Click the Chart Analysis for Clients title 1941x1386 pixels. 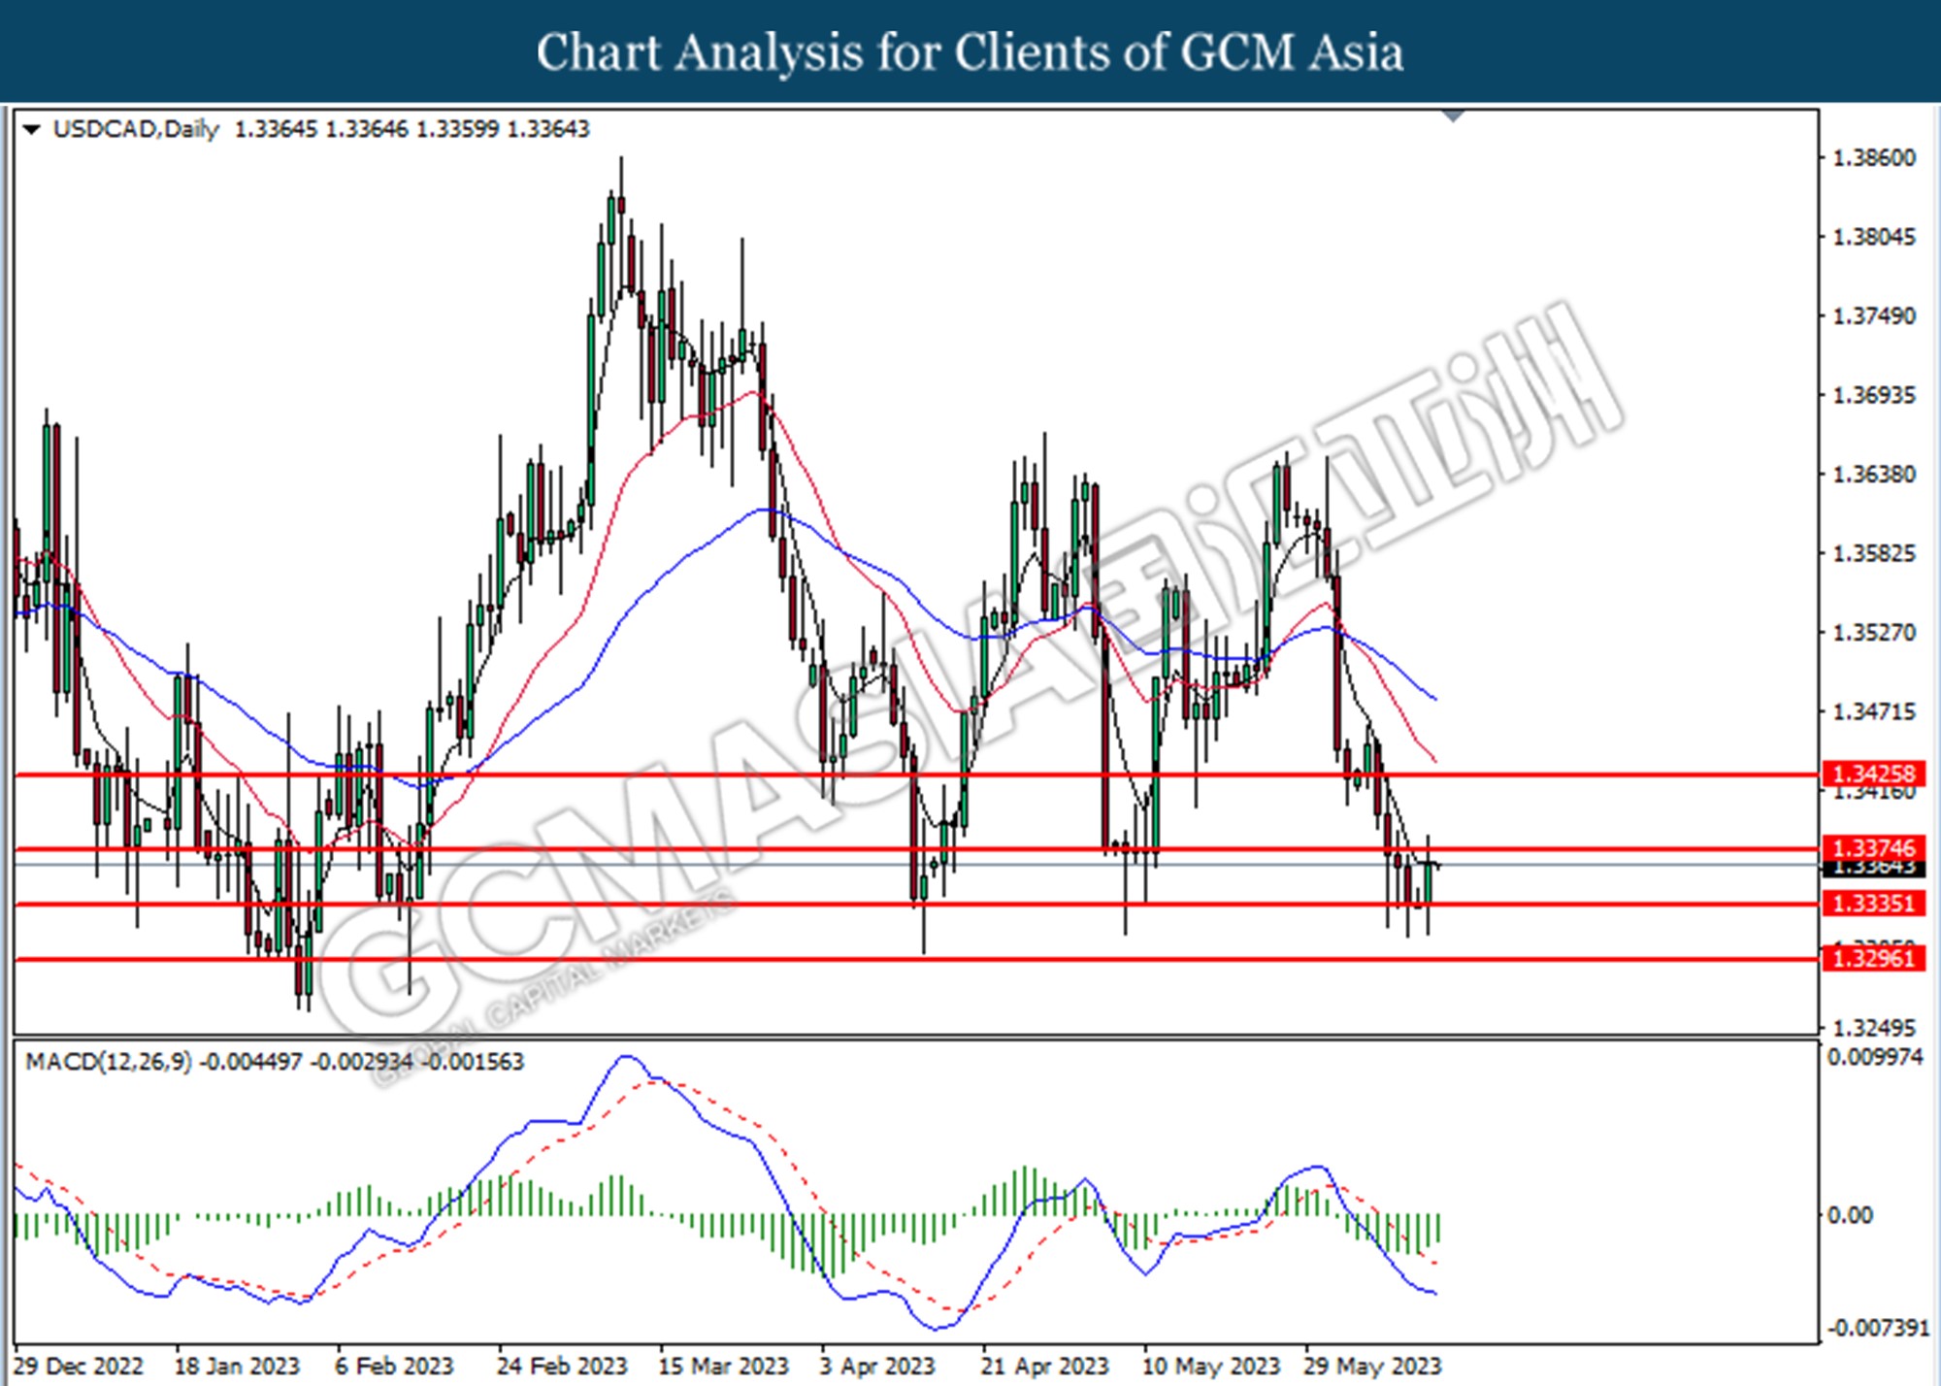(x=970, y=52)
